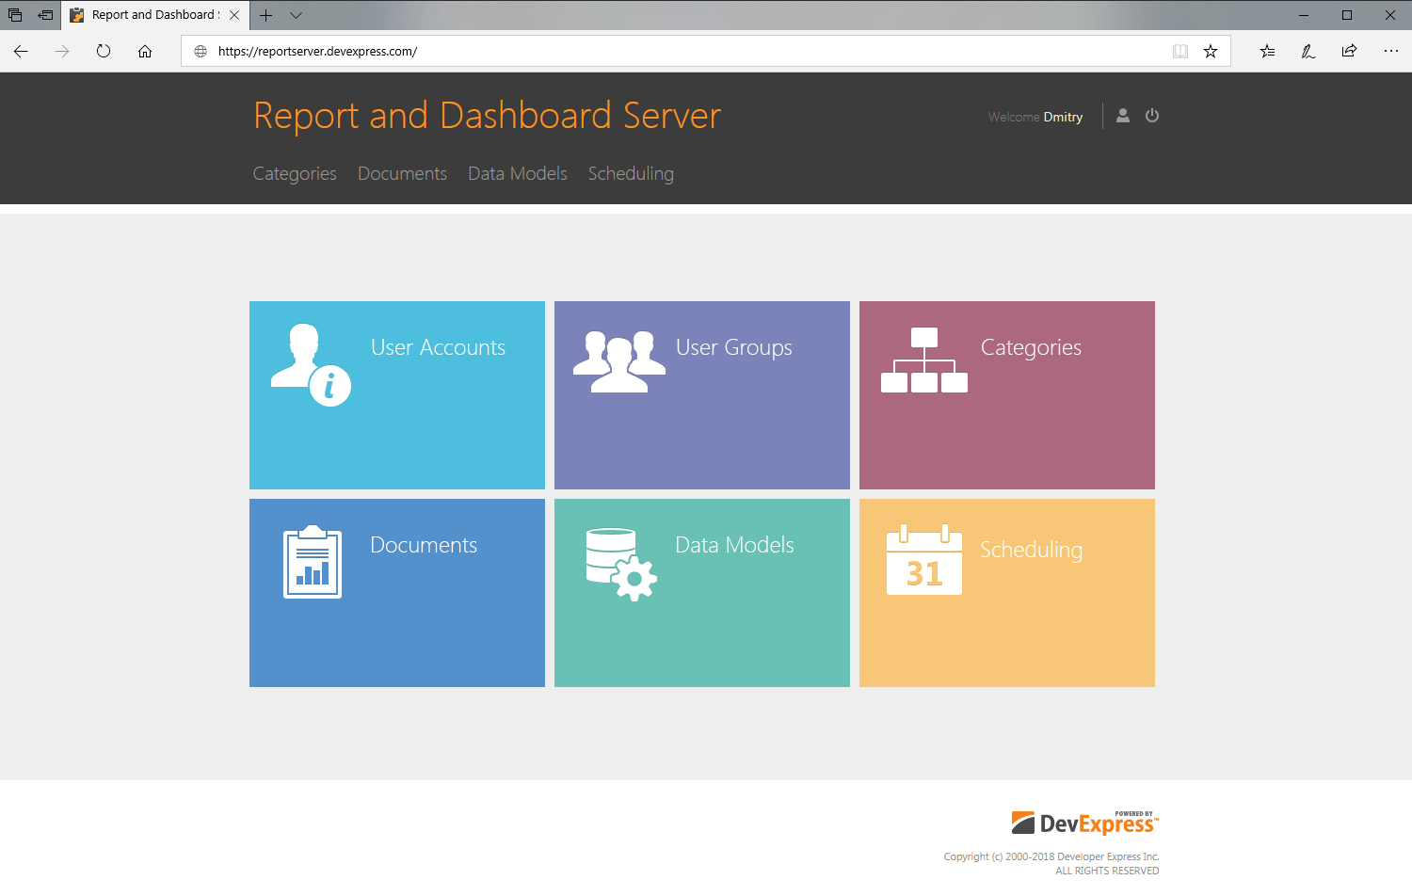Click the DevExpress logo in footer
The width and height of the screenshot is (1412, 896).
[x=1085, y=823]
